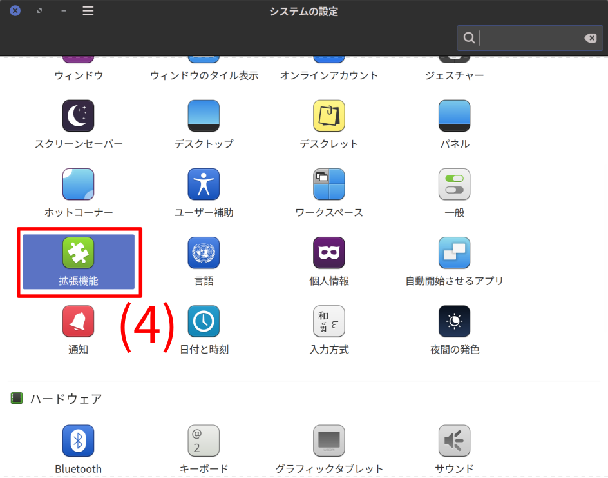Open ユーザー補助 accessibility settings
Screen dimensions: 608x478
(204, 185)
